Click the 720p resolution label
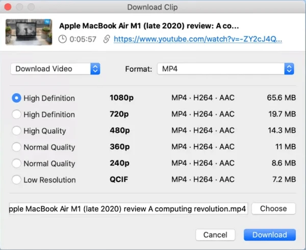This screenshot has width=306, height=250. tap(119, 114)
